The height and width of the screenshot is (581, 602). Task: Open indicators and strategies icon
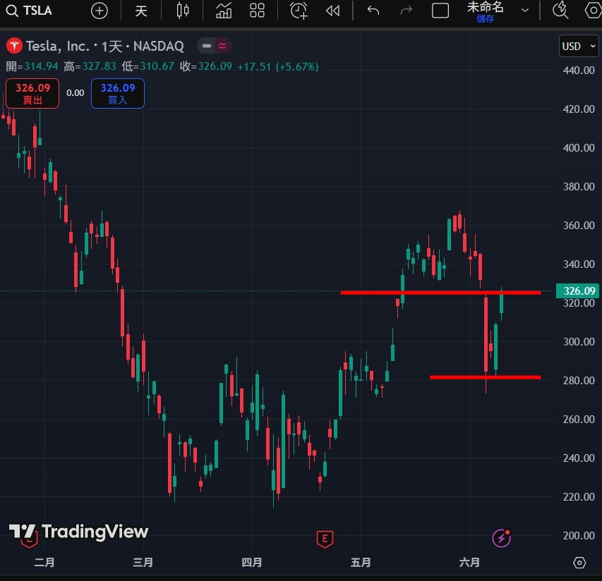[224, 11]
